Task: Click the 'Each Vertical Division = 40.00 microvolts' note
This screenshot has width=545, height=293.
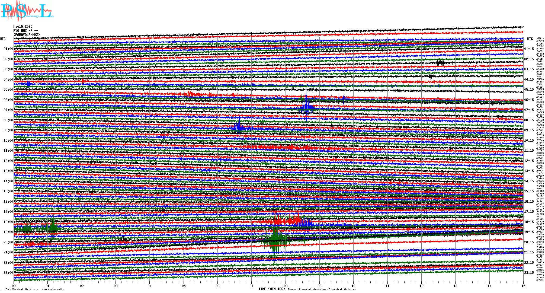Action: coord(34,289)
